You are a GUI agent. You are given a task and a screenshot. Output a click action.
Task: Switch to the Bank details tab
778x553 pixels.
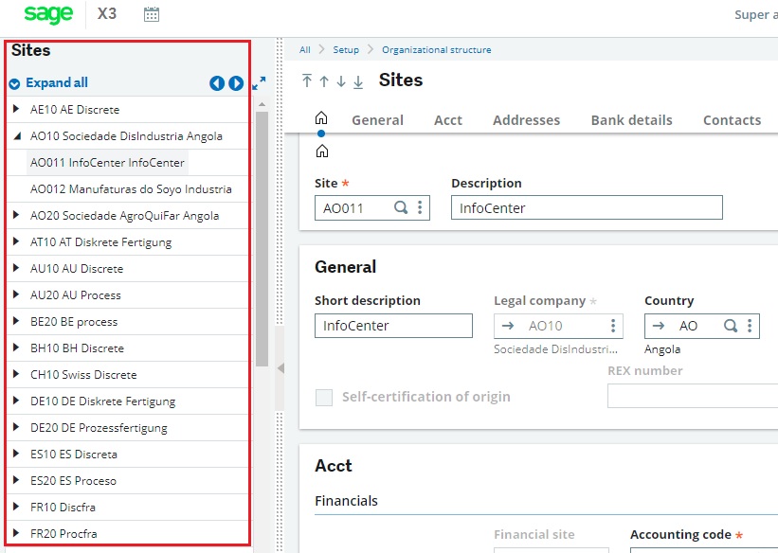click(631, 120)
